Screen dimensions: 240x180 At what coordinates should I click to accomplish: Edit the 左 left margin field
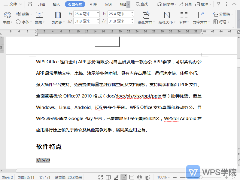[x=85, y=21]
